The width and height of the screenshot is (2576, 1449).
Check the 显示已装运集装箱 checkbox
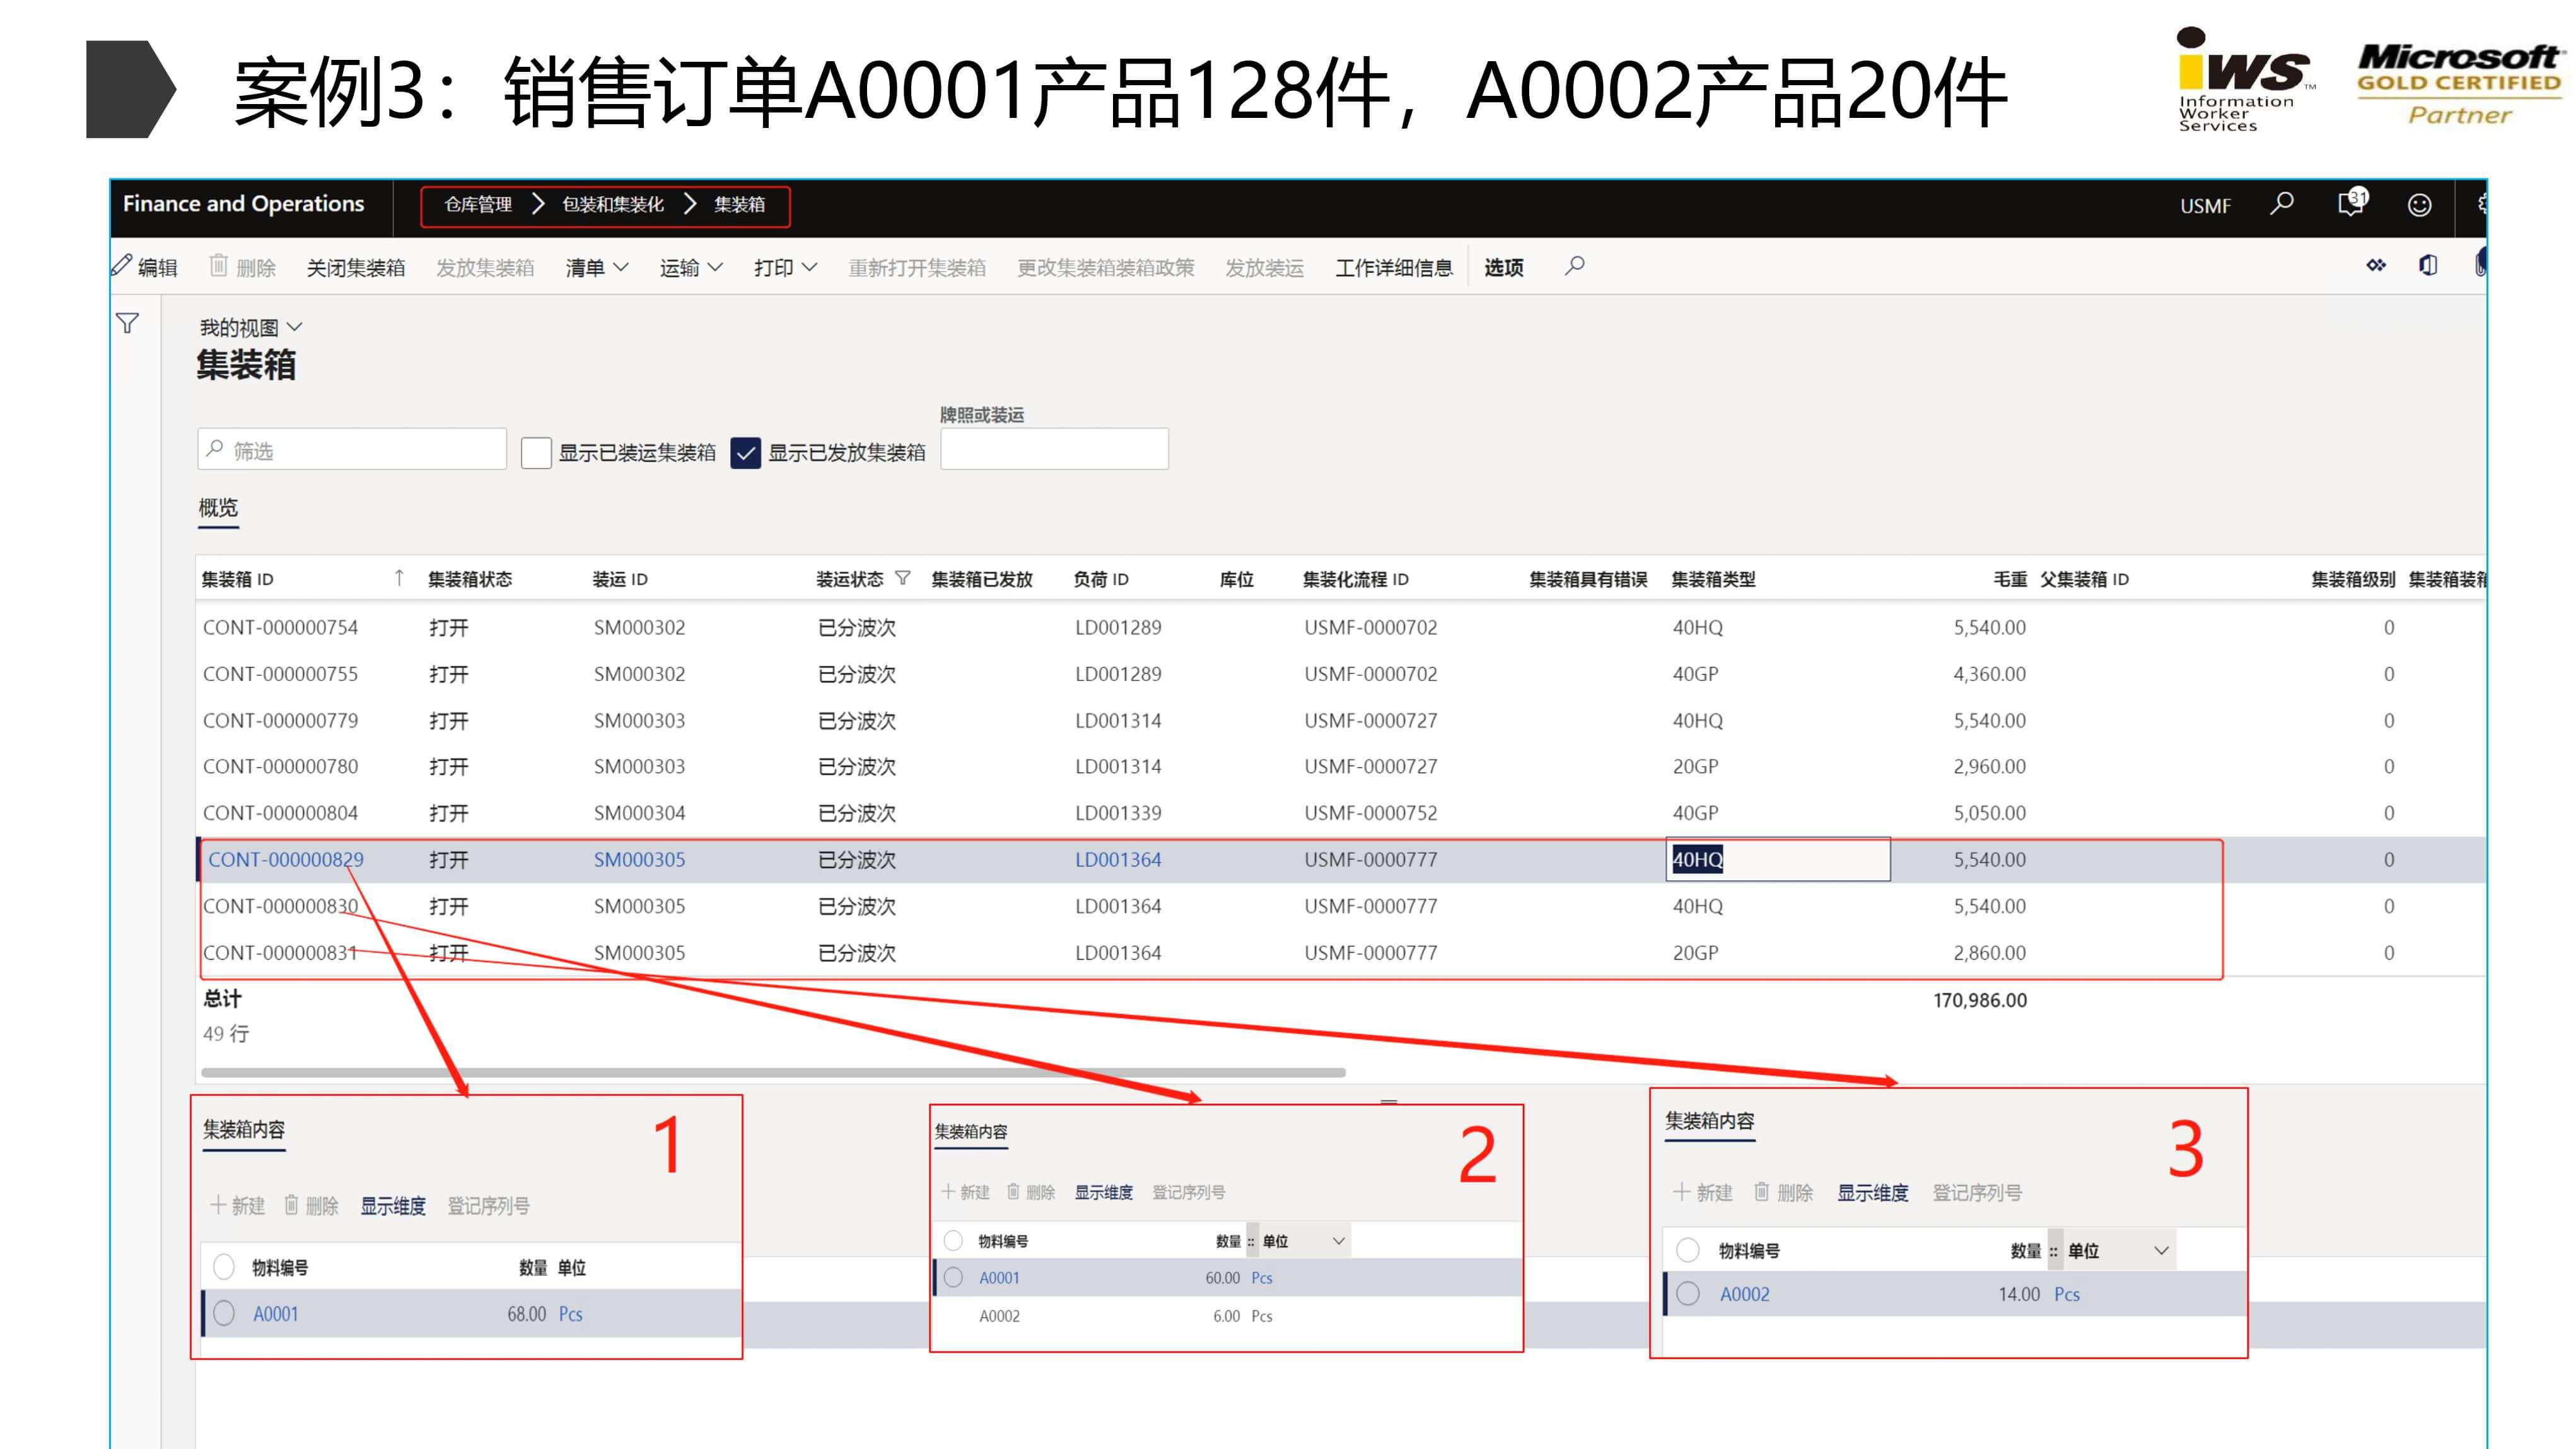point(536,453)
